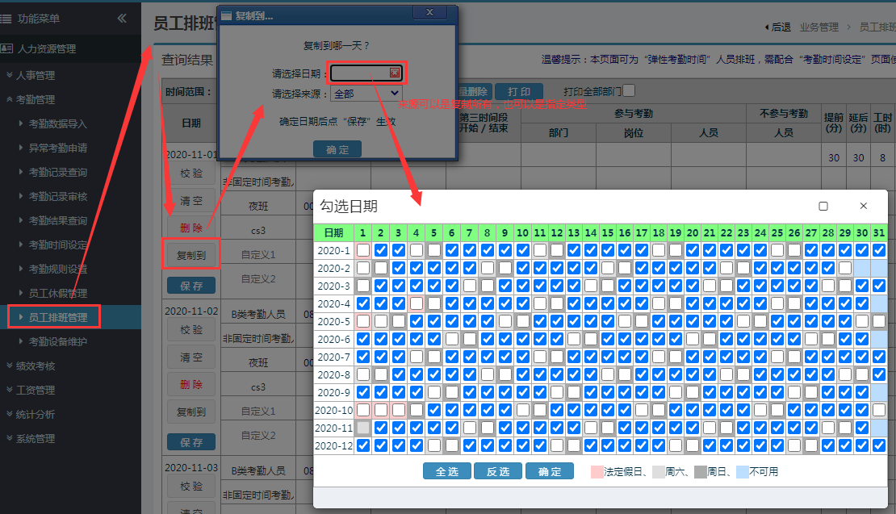Screen dimensions: 896x514
Task: Toggle 2020-2 day 1 checkbox
Action: point(363,268)
